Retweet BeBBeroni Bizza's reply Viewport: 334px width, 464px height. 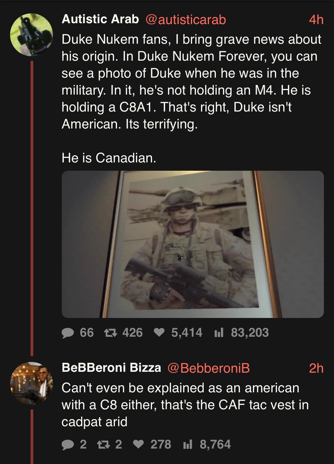103,444
